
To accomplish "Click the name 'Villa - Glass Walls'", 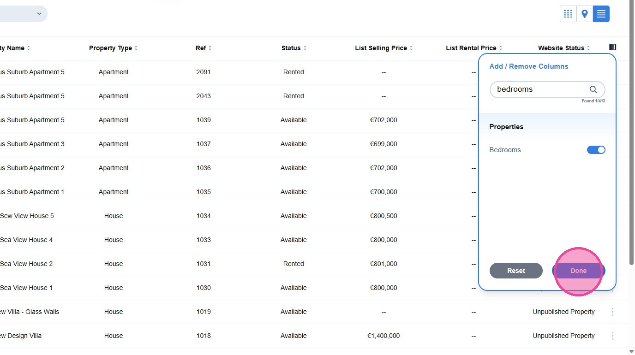I will coord(34,312).
